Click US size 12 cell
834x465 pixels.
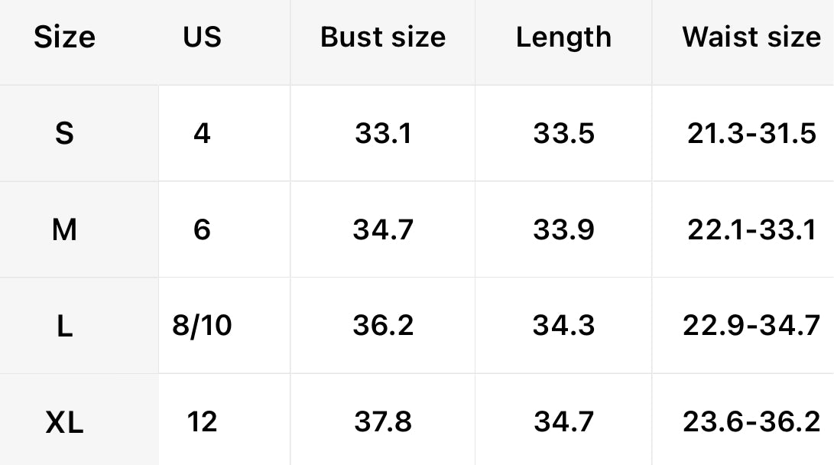pyautogui.click(x=202, y=421)
